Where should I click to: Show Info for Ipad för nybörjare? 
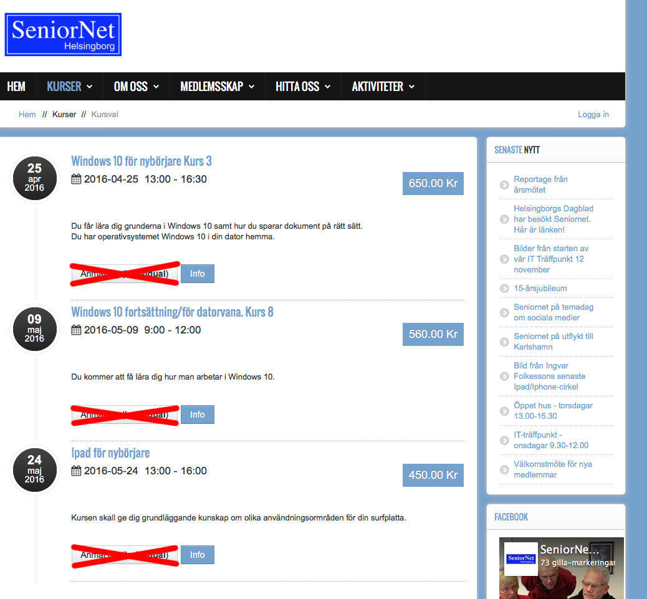(x=197, y=555)
